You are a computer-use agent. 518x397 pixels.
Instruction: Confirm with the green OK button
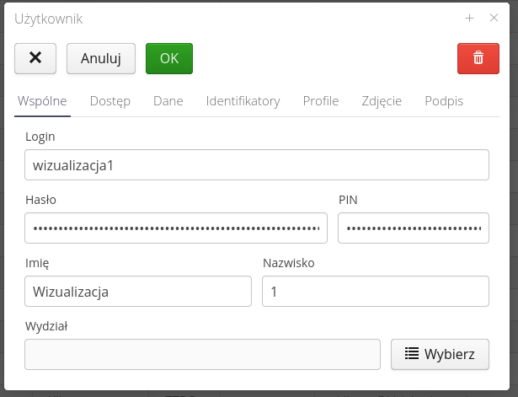click(x=169, y=58)
